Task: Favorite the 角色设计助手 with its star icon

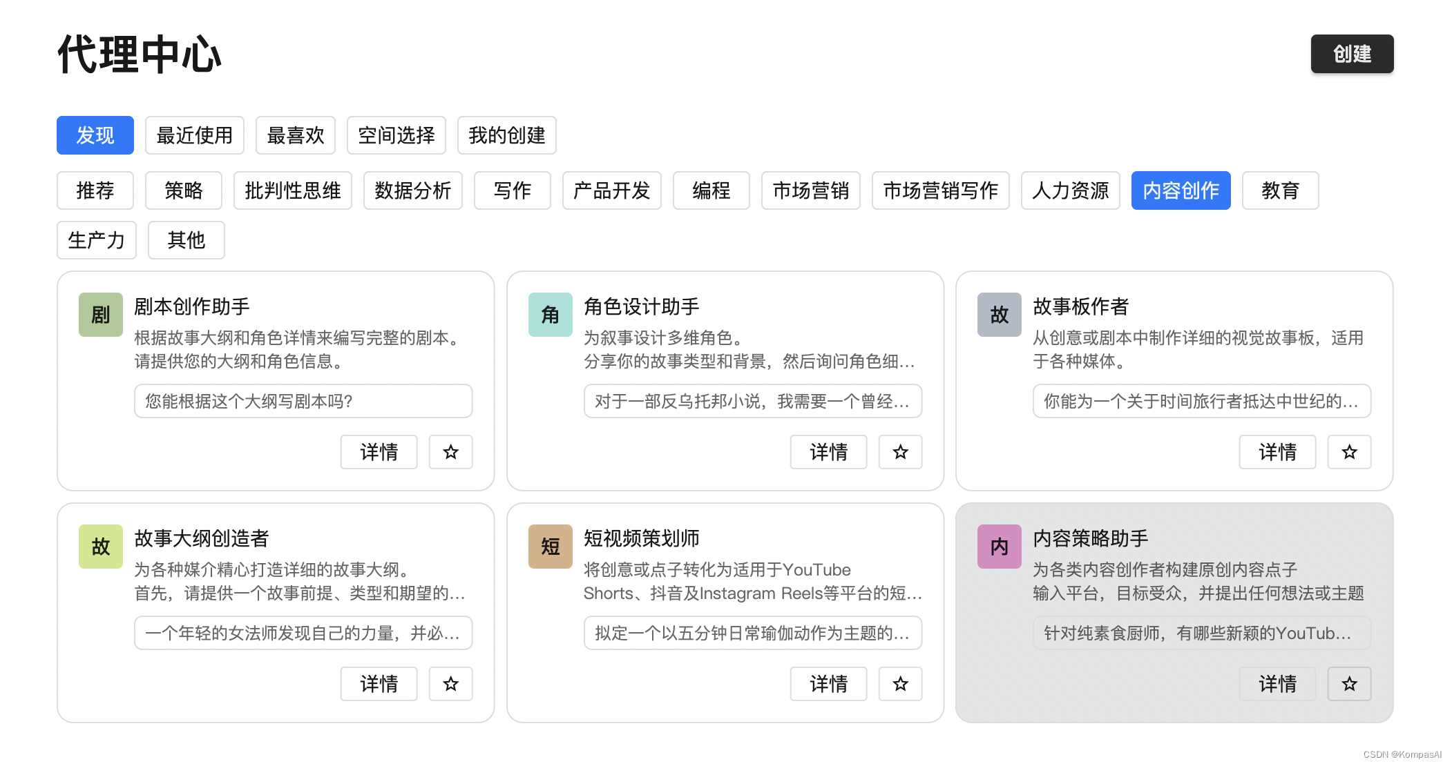Action: (x=900, y=452)
